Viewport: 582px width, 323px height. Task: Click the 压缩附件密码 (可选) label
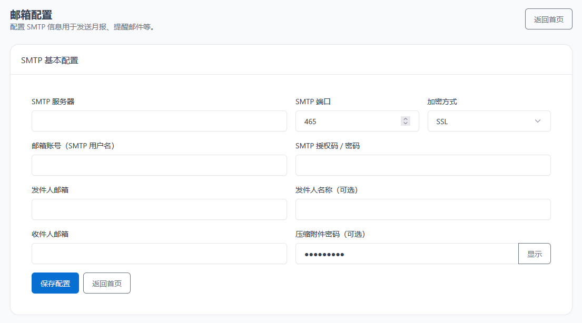(330, 234)
